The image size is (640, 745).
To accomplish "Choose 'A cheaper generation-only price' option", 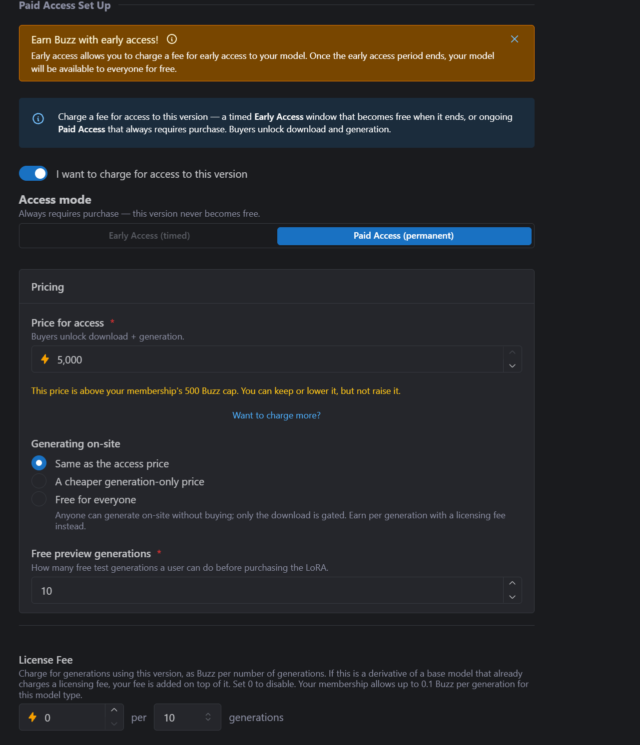I will click(x=39, y=481).
